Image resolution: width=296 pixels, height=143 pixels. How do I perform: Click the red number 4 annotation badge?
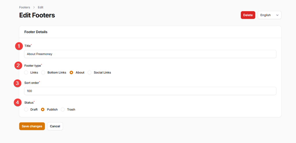[x=18, y=103]
